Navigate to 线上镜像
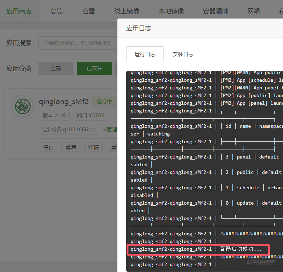This screenshot has height=272, width=283. [126, 11]
